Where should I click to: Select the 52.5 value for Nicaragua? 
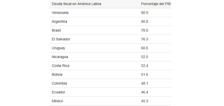pos(145,57)
